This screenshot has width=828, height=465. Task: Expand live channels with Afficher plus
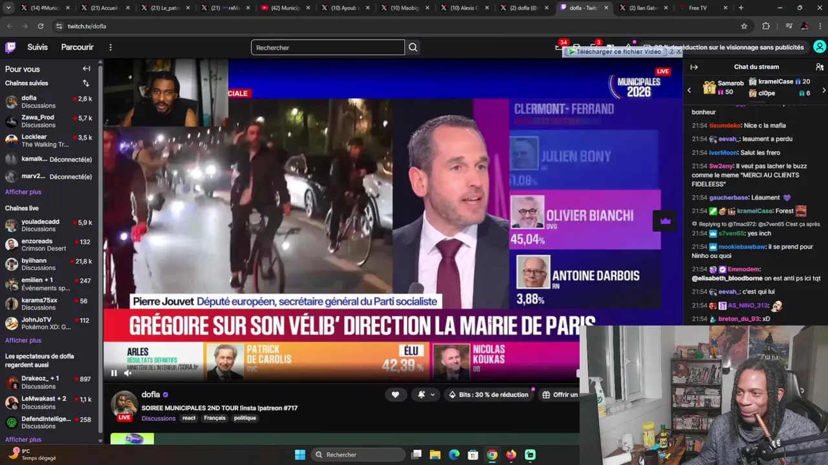click(x=23, y=340)
